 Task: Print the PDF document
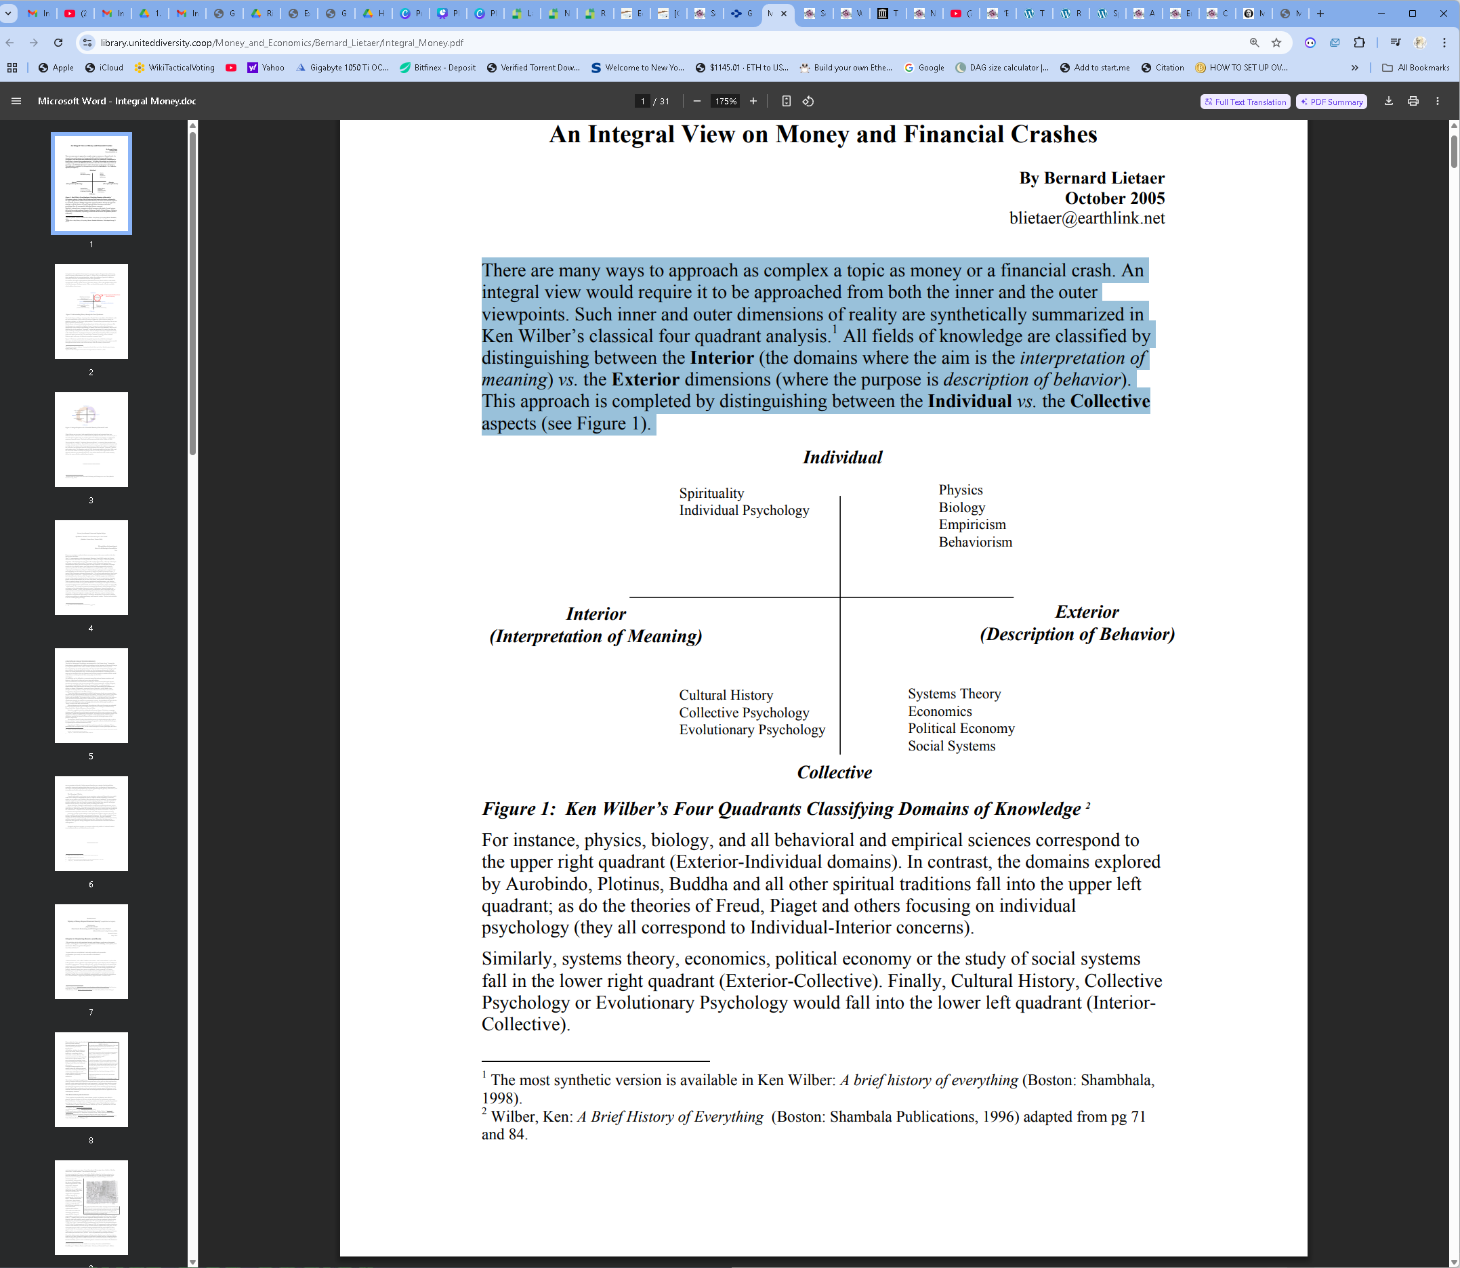click(1413, 101)
